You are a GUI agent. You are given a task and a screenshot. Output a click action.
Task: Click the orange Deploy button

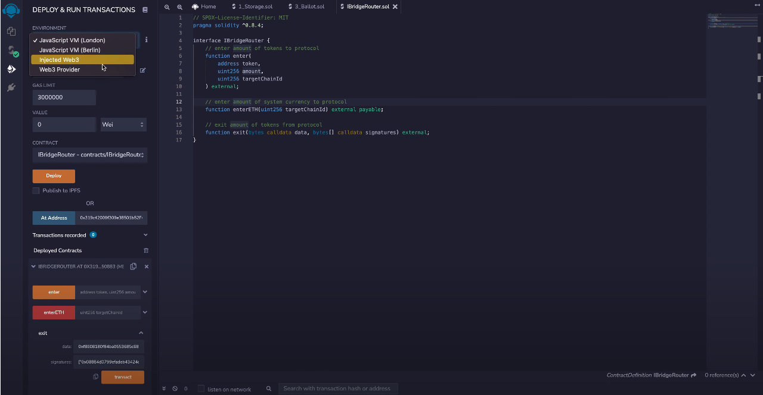[54, 175]
